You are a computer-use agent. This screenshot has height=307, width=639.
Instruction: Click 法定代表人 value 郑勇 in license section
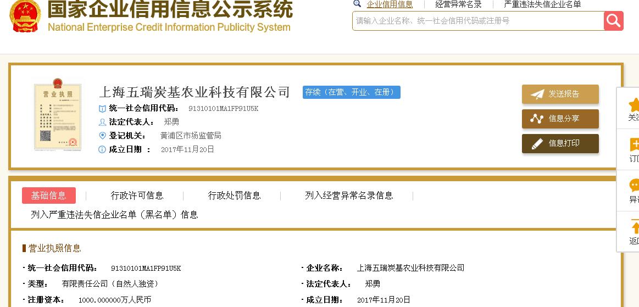[373, 284]
